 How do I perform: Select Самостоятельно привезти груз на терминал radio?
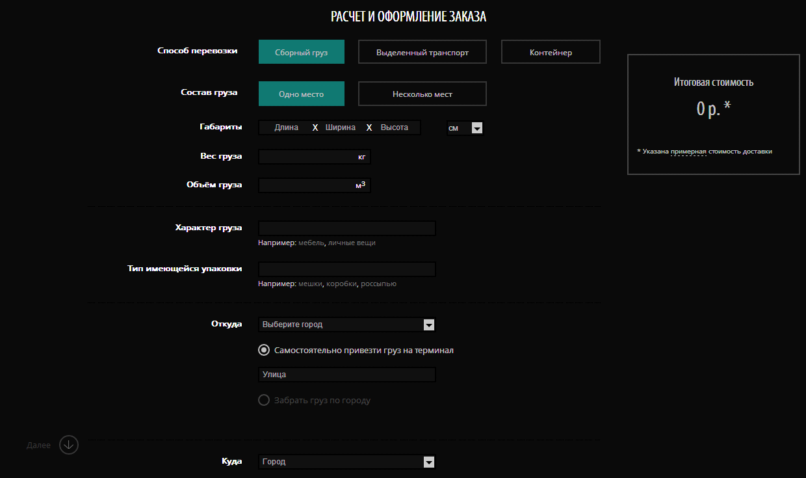(x=264, y=350)
